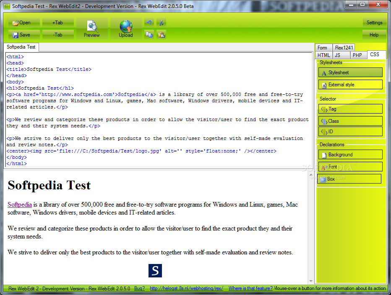The width and height of the screenshot is (391, 295).
Task: Cut selection with scissors icon
Action: (x=162, y=23)
